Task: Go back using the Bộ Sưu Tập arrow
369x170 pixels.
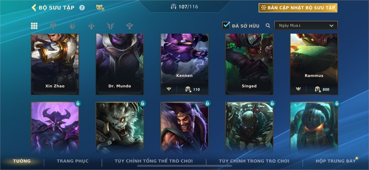Action: pyautogui.click(x=34, y=7)
